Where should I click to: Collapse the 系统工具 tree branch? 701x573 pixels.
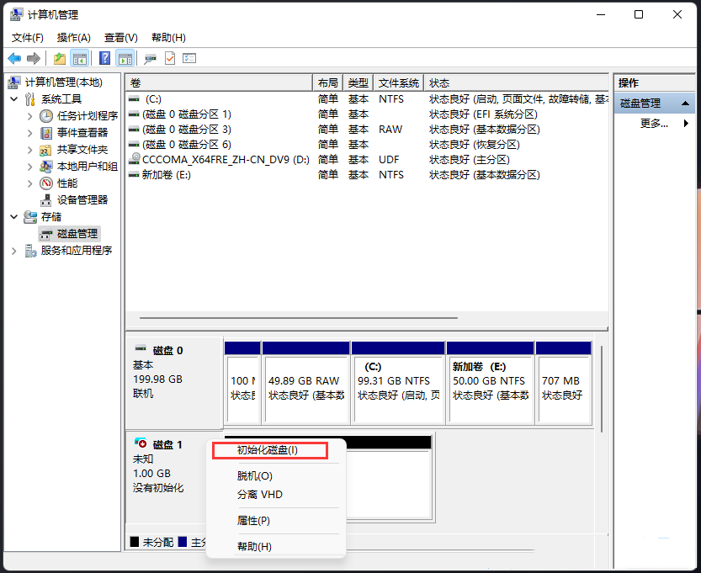tap(13, 98)
